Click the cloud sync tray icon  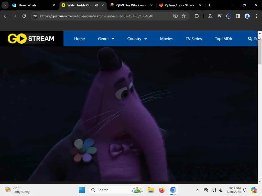(206, 190)
